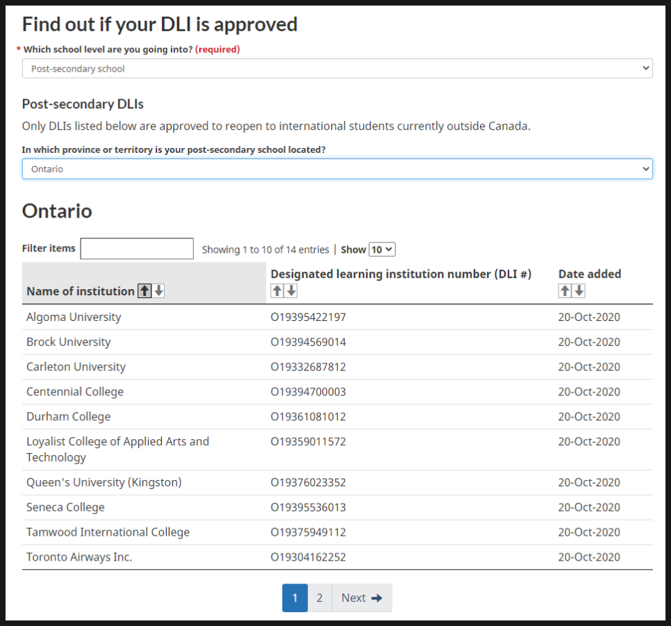Sort Date added column descending
Image resolution: width=671 pixels, height=626 pixels.
[x=579, y=291]
